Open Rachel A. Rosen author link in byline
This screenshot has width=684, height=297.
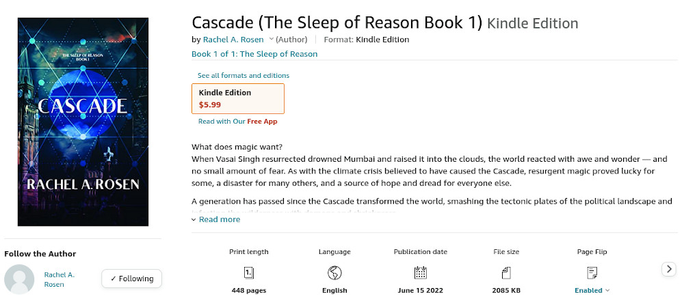point(233,40)
